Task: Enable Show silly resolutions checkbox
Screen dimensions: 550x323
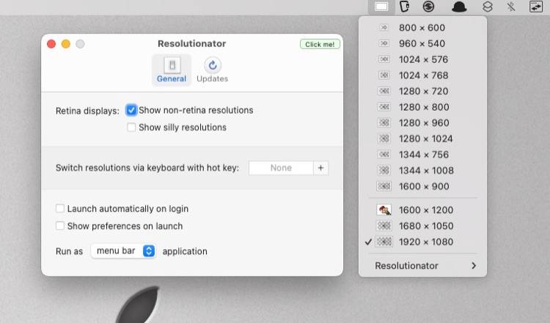Action: point(131,127)
